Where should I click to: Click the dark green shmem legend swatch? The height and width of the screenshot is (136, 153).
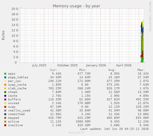[x=5, y=92]
